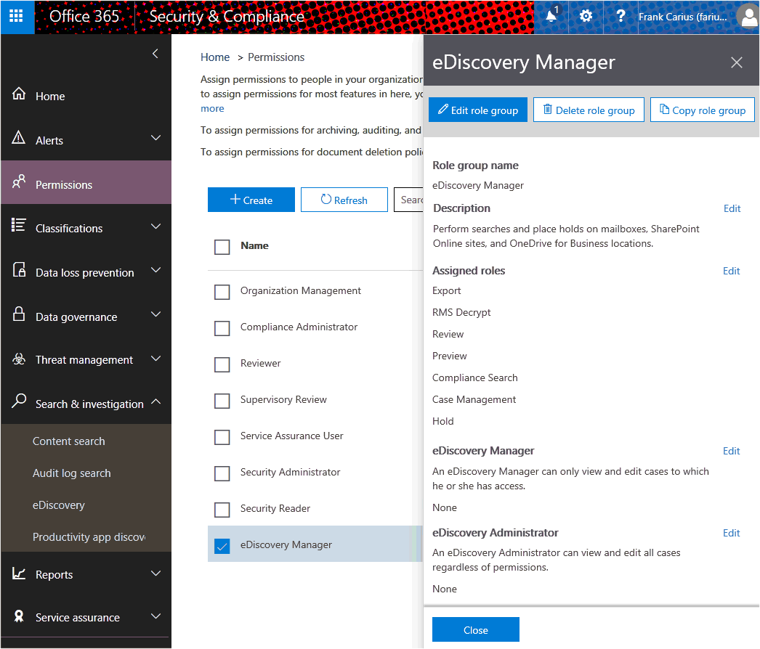Viewport: 760px width, 649px height.
Task: Toggle the select-all checkbox beside Name
Action: point(222,247)
